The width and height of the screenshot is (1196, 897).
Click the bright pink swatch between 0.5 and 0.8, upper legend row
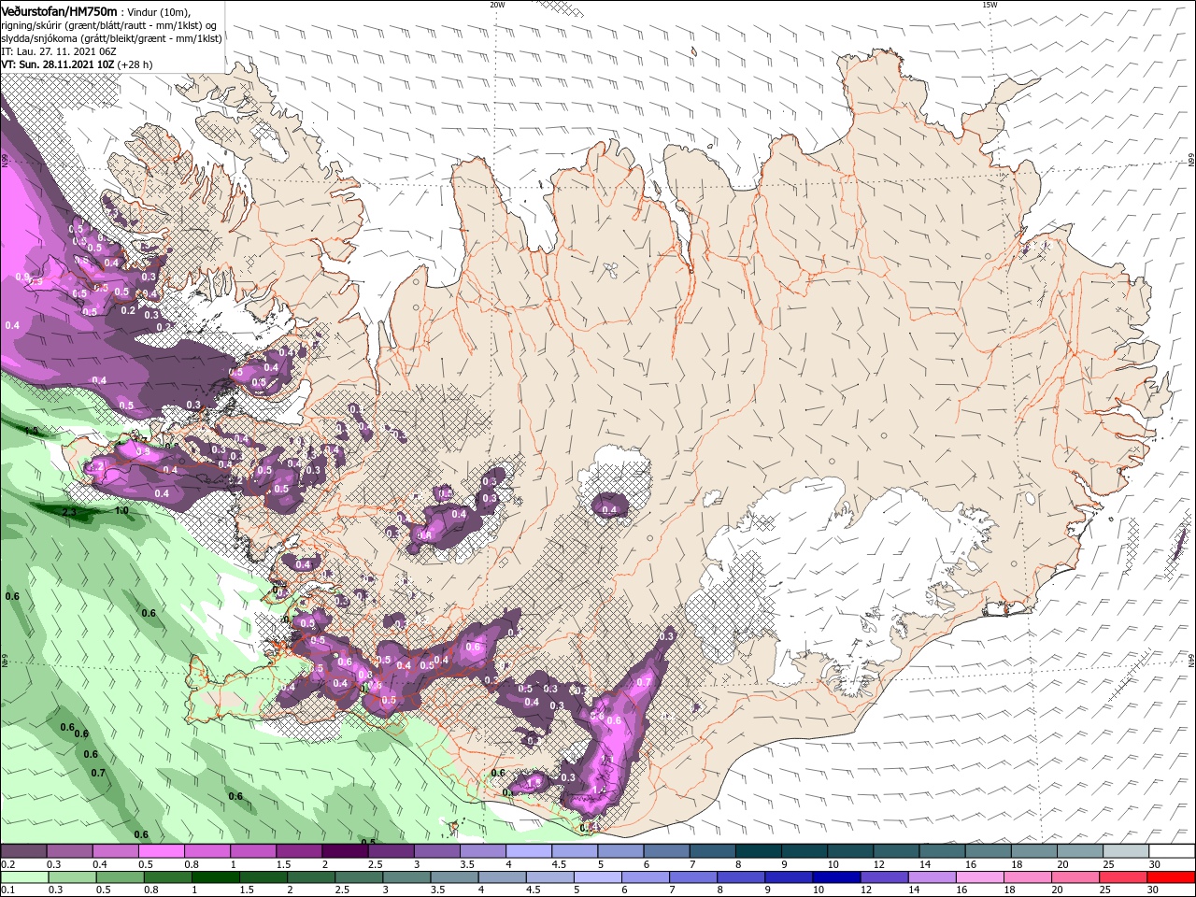click(x=161, y=850)
